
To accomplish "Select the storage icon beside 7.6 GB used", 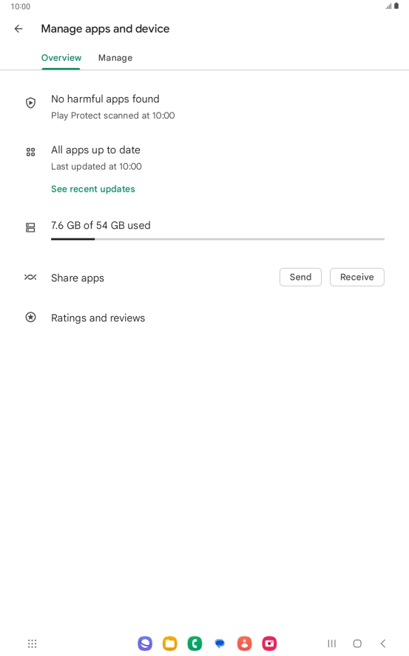I will pos(30,227).
